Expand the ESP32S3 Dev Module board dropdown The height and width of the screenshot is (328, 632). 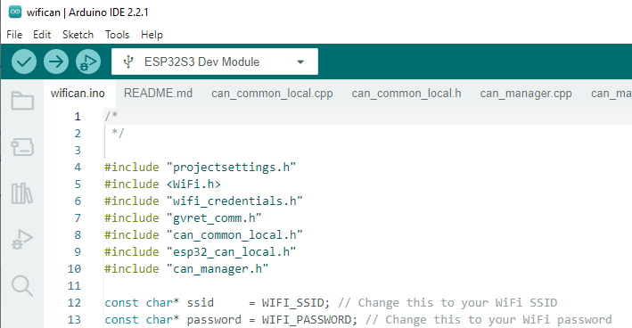click(215, 61)
